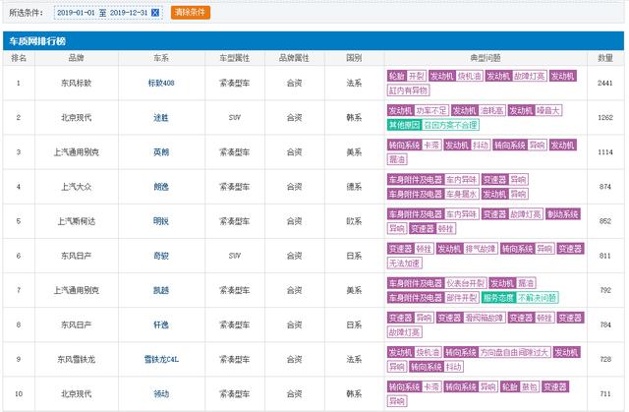
Task: Click the 变速器 异响 tag in 朗逸 row
Action: tap(504, 179)
